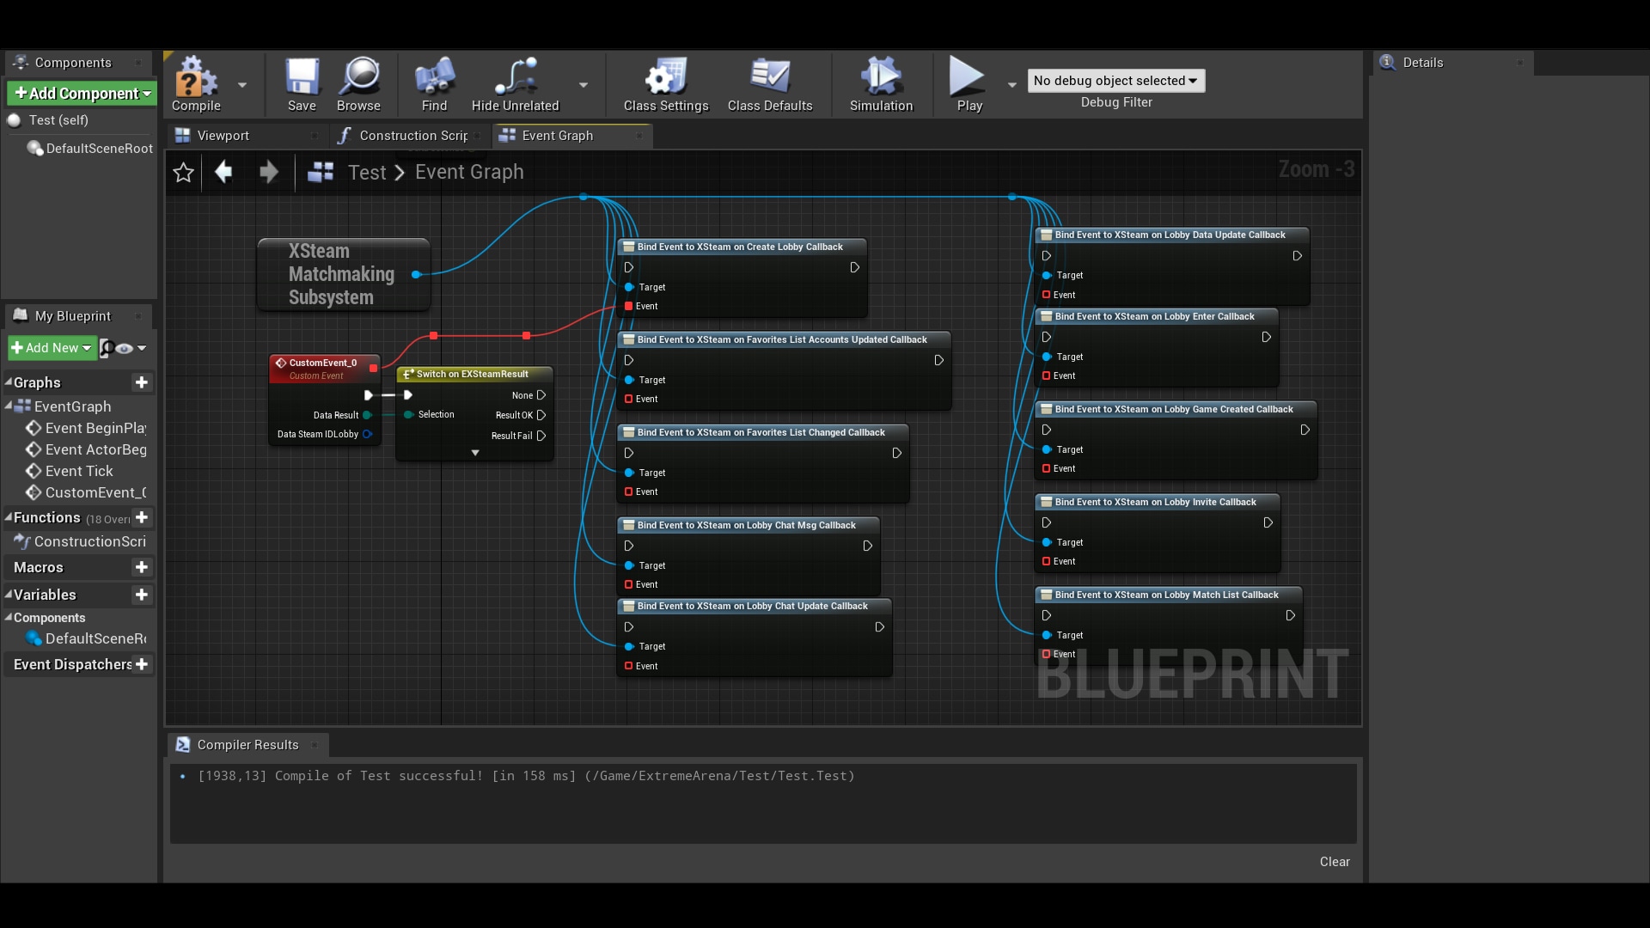Select the CustomEvent_0 node
1650x928 pixels.
[323, 369]
